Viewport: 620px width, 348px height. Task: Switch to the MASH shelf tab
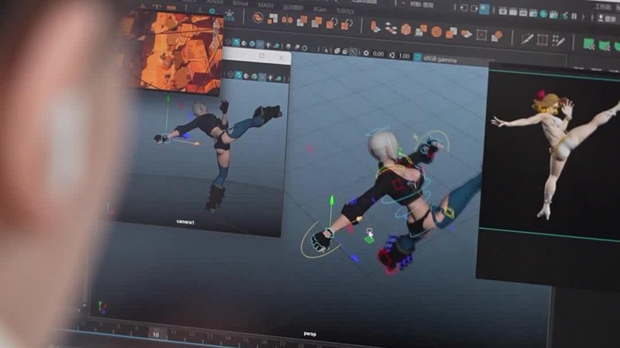(x=266, y=4)
